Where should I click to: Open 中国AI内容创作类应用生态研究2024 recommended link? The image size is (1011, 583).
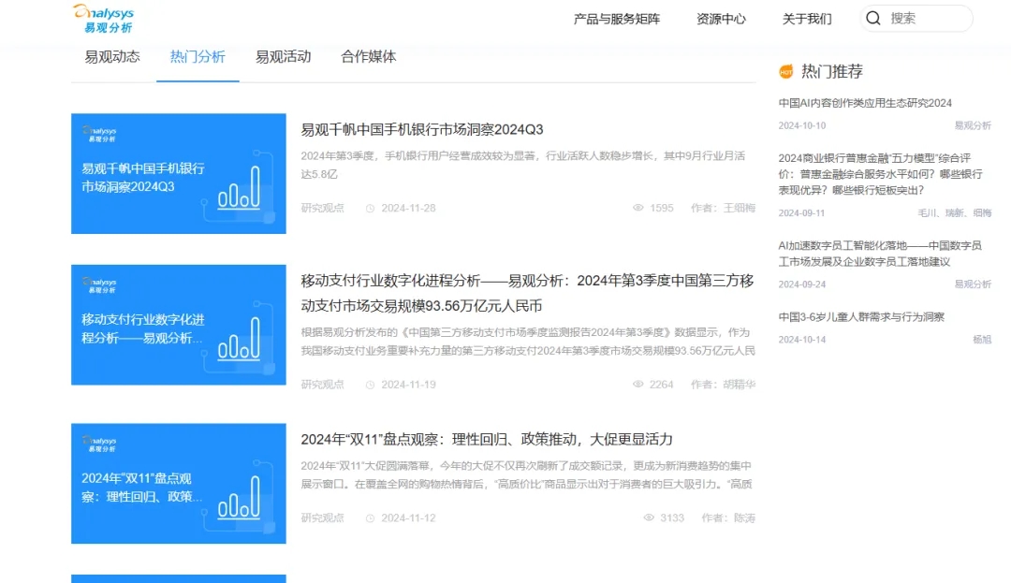tap(865, 103)
